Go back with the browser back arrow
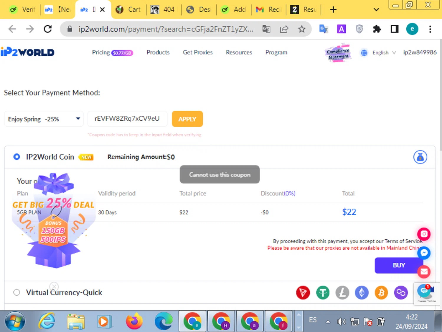Image resolution: width=442 pixels, height=332 pixels. 12,29
